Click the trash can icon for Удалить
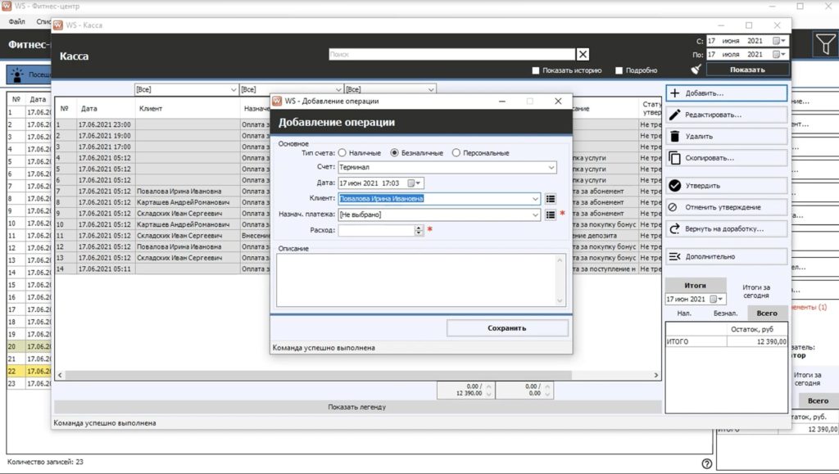839x474 pixels. click(675, 136)
